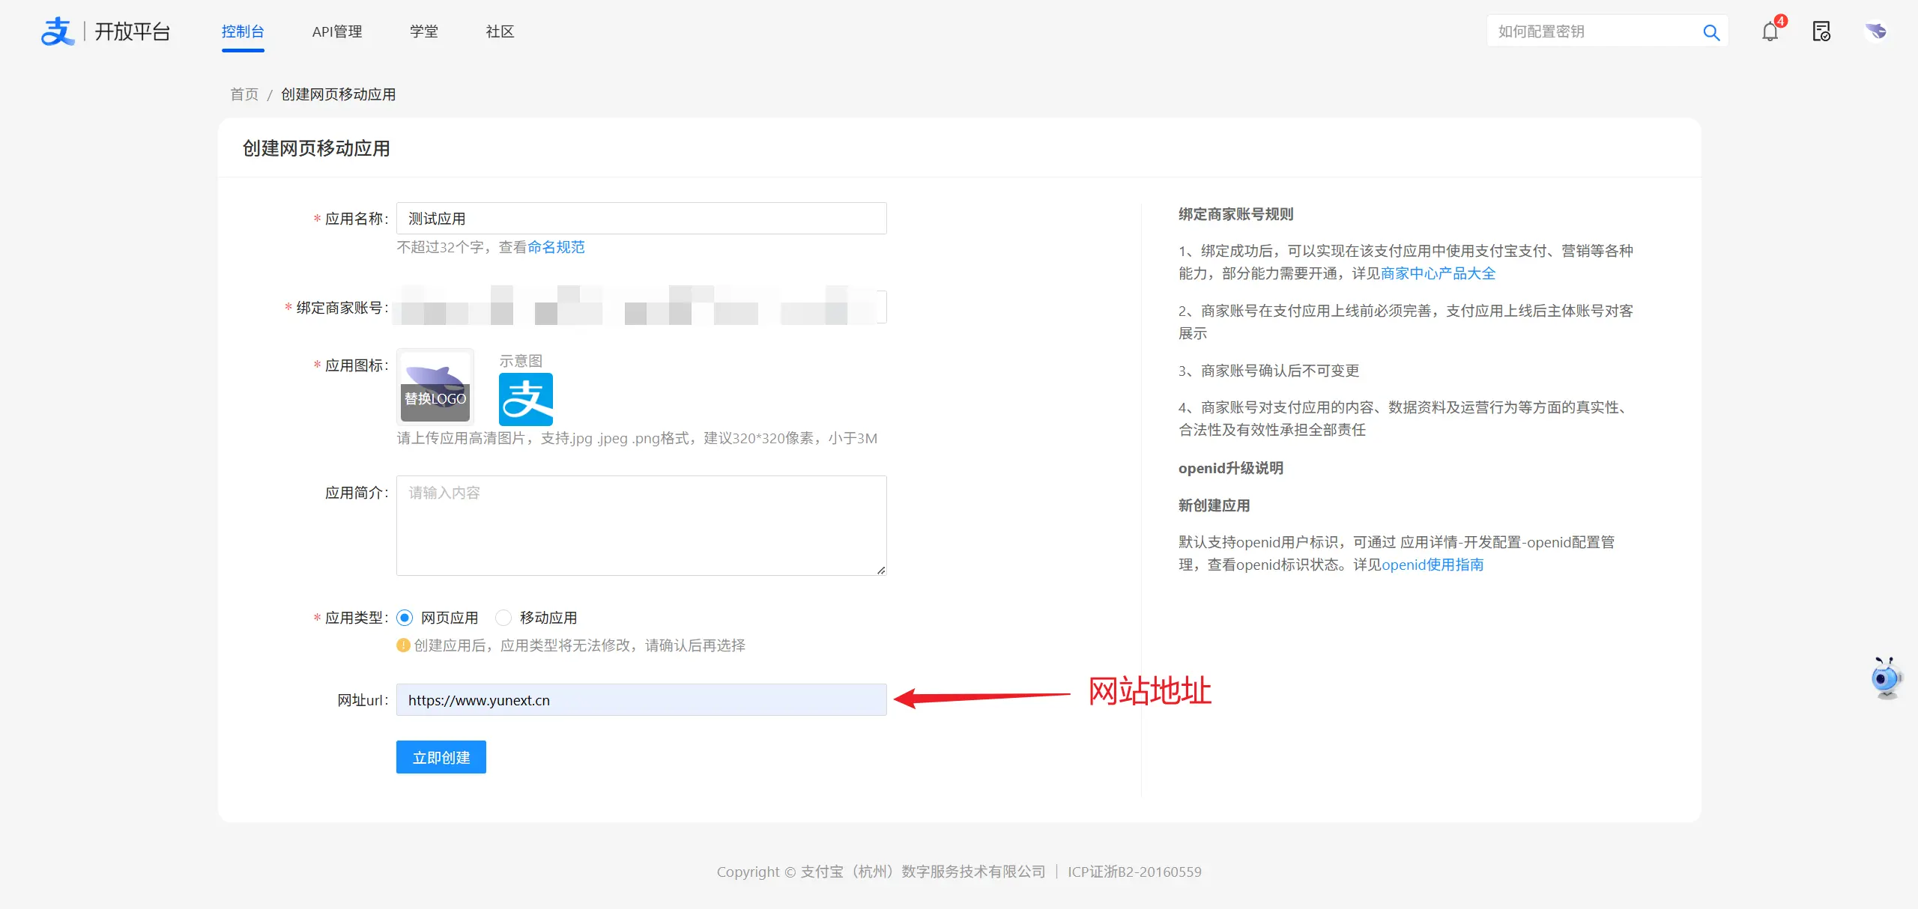Open the 社区 tab
The height and width of the screenshot is (909, 1918).
(x=500, y=31)
